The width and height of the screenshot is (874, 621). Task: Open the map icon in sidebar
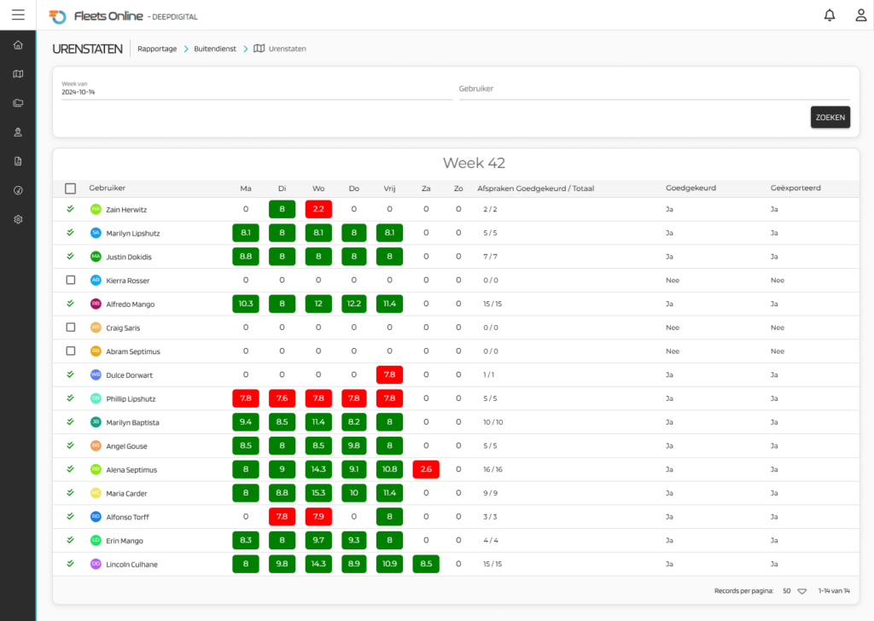pyautogui.click(x=18, y=74)
